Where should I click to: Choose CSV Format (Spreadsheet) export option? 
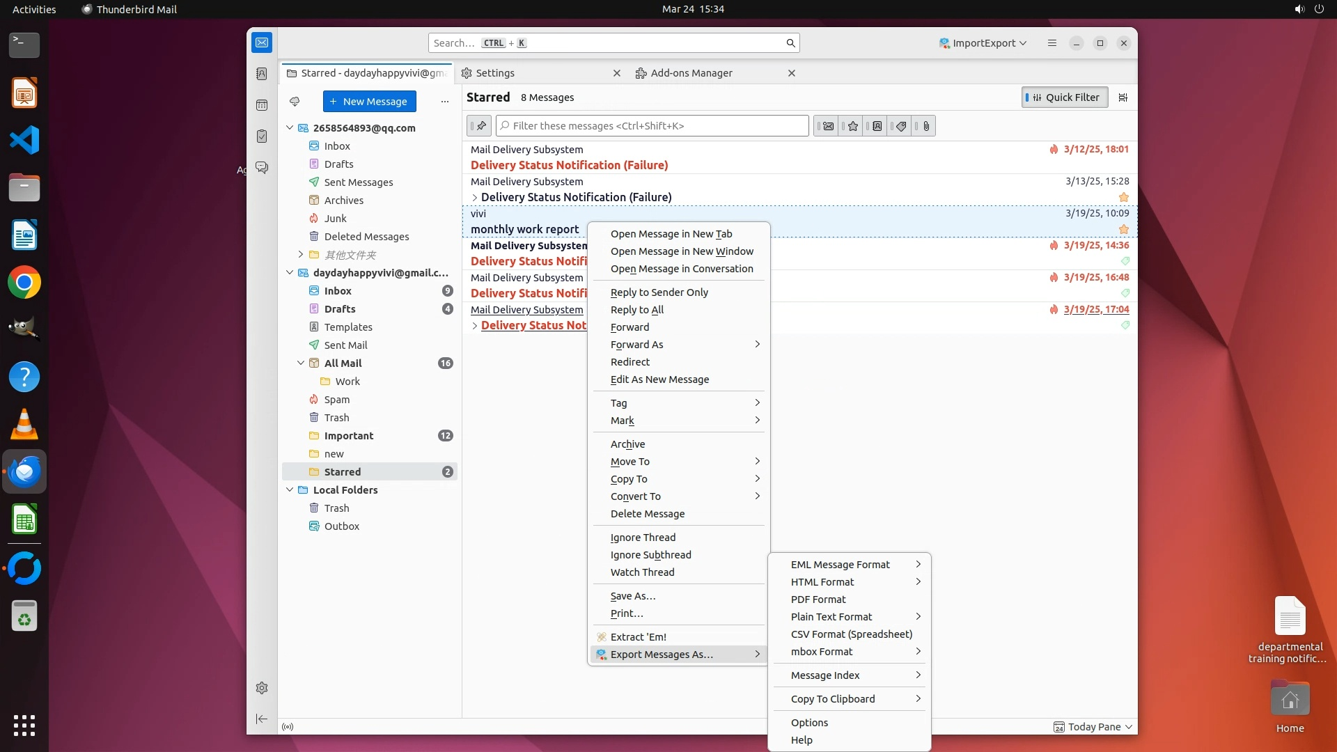click(851, 634)
